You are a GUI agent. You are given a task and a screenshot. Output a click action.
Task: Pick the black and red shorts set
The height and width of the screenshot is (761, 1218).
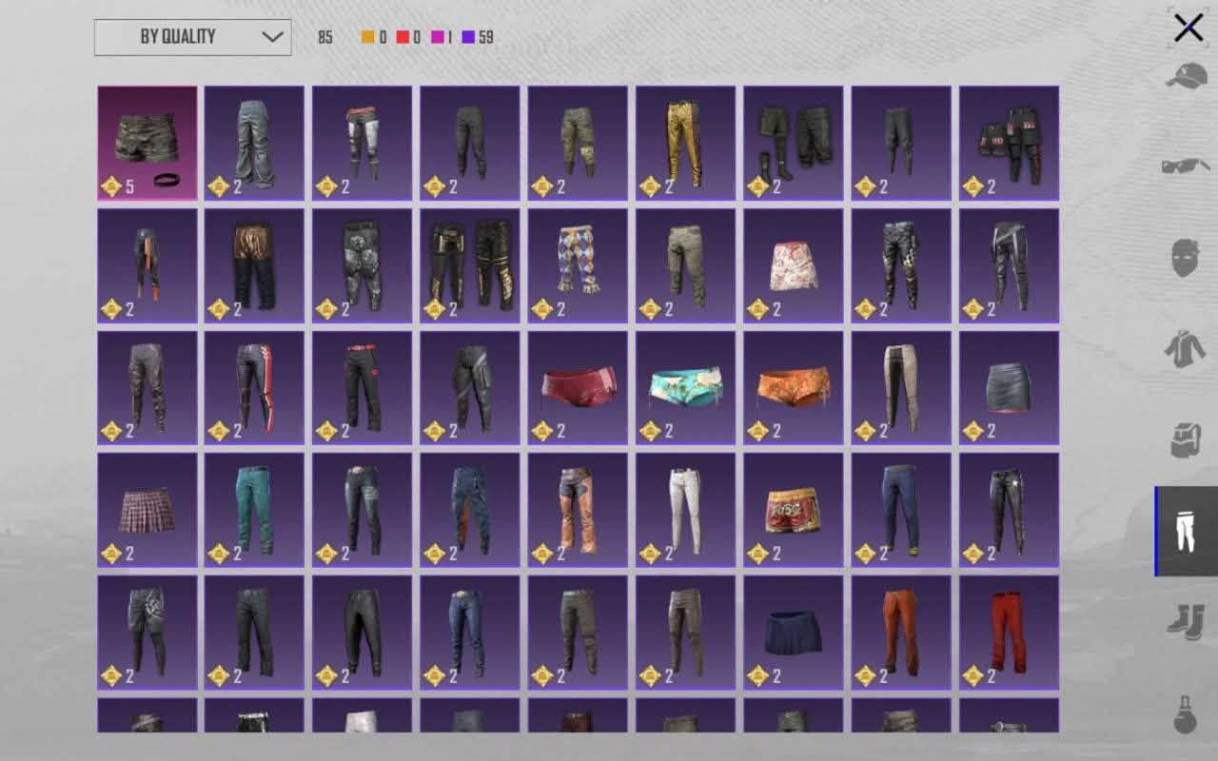click(x=1009, y=143)
